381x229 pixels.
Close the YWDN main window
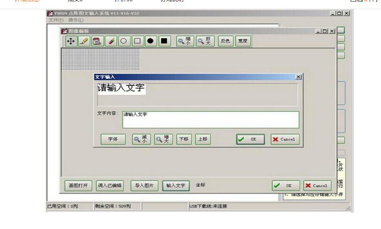(x=347, y=13)
